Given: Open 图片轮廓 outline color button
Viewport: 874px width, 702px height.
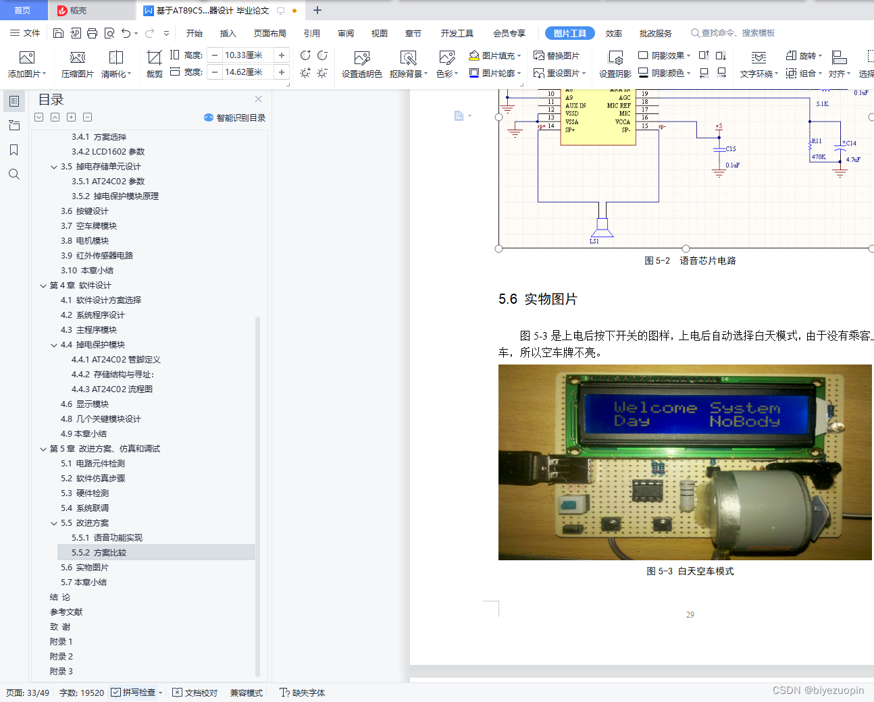Looking at the screenshot, I should pos(495,73).
